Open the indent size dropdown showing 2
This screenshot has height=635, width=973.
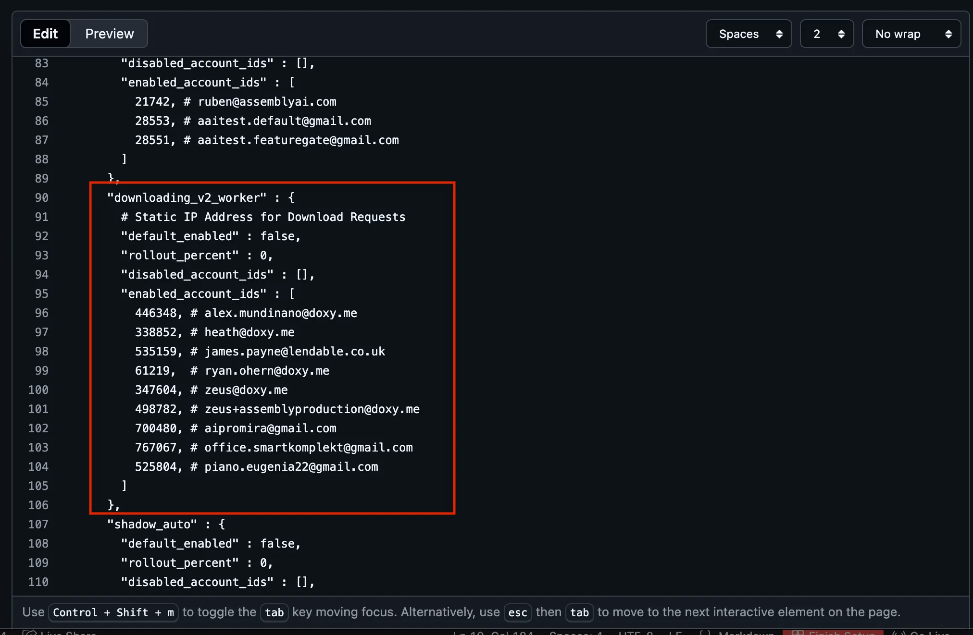pos(826,34)
